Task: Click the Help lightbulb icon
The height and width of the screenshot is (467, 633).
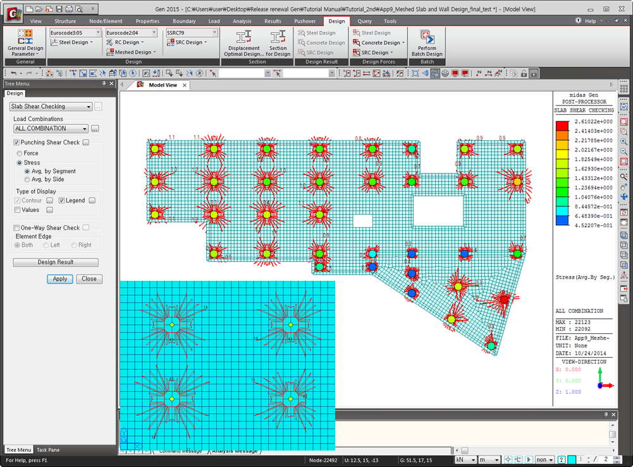Action: pyautogui.click(x=579, y=21)
